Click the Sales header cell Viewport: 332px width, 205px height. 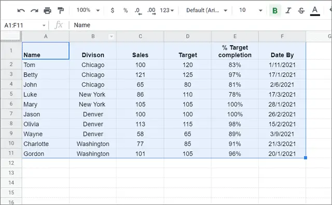[140, 51]
